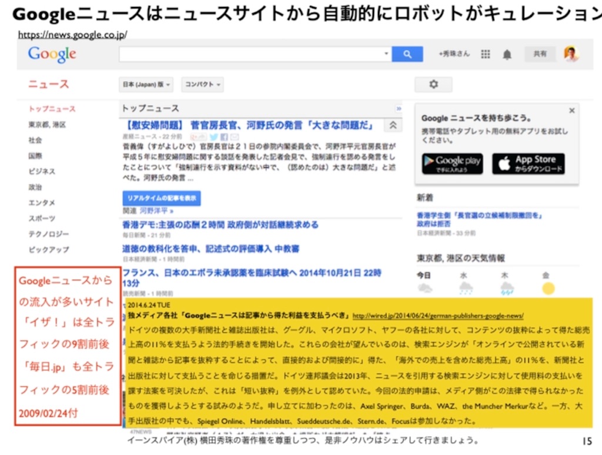This screenshot has width=602, height=455.
Task: Open the news.google.co.jp URL
Action: tap(72, 35)
